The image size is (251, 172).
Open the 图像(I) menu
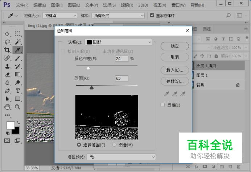click(57, 5)
